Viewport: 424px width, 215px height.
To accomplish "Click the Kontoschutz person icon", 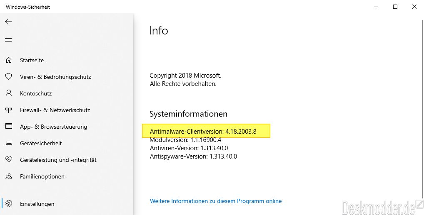I will pos(9,93).
